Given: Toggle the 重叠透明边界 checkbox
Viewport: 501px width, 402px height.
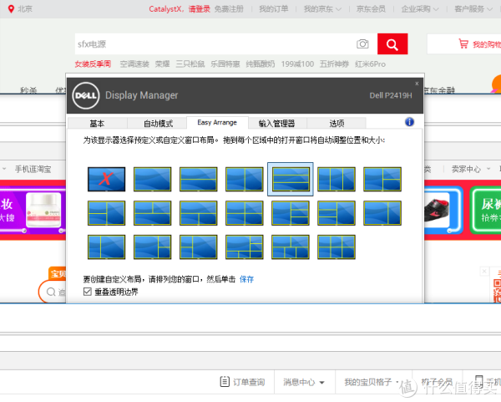Looking at the screenshot, I should coord(87,292).
